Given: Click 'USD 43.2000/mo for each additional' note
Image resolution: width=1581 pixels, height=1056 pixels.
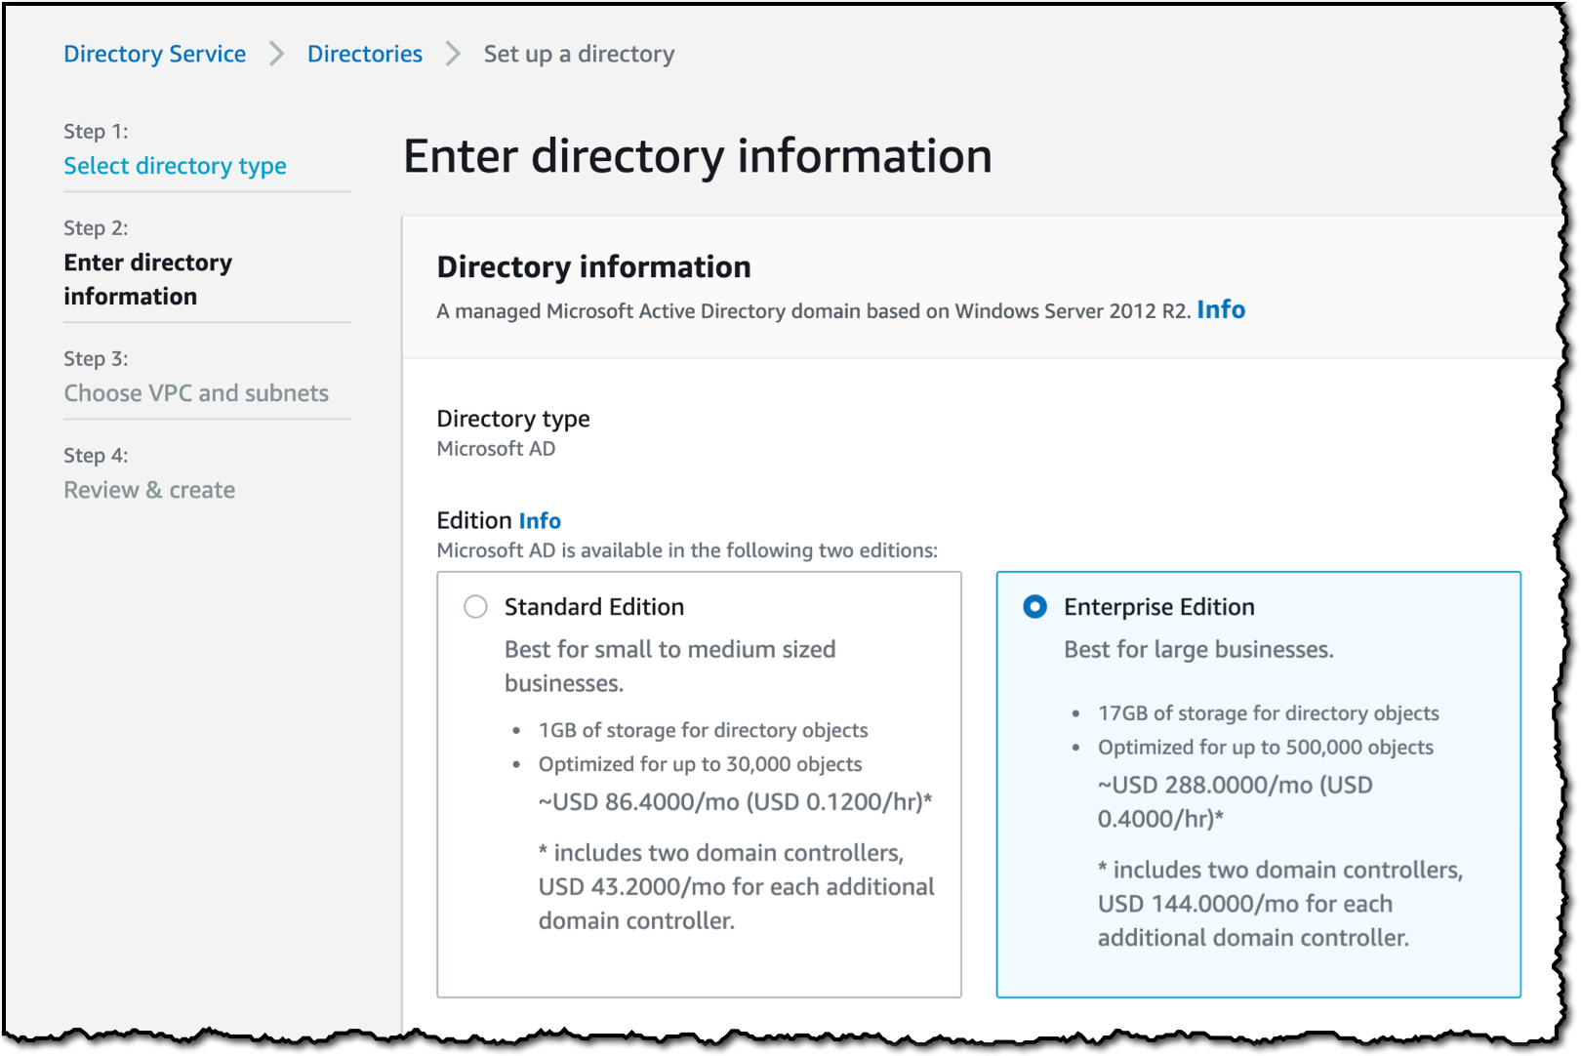Looking at the screenshot, I should pos(736,887).
